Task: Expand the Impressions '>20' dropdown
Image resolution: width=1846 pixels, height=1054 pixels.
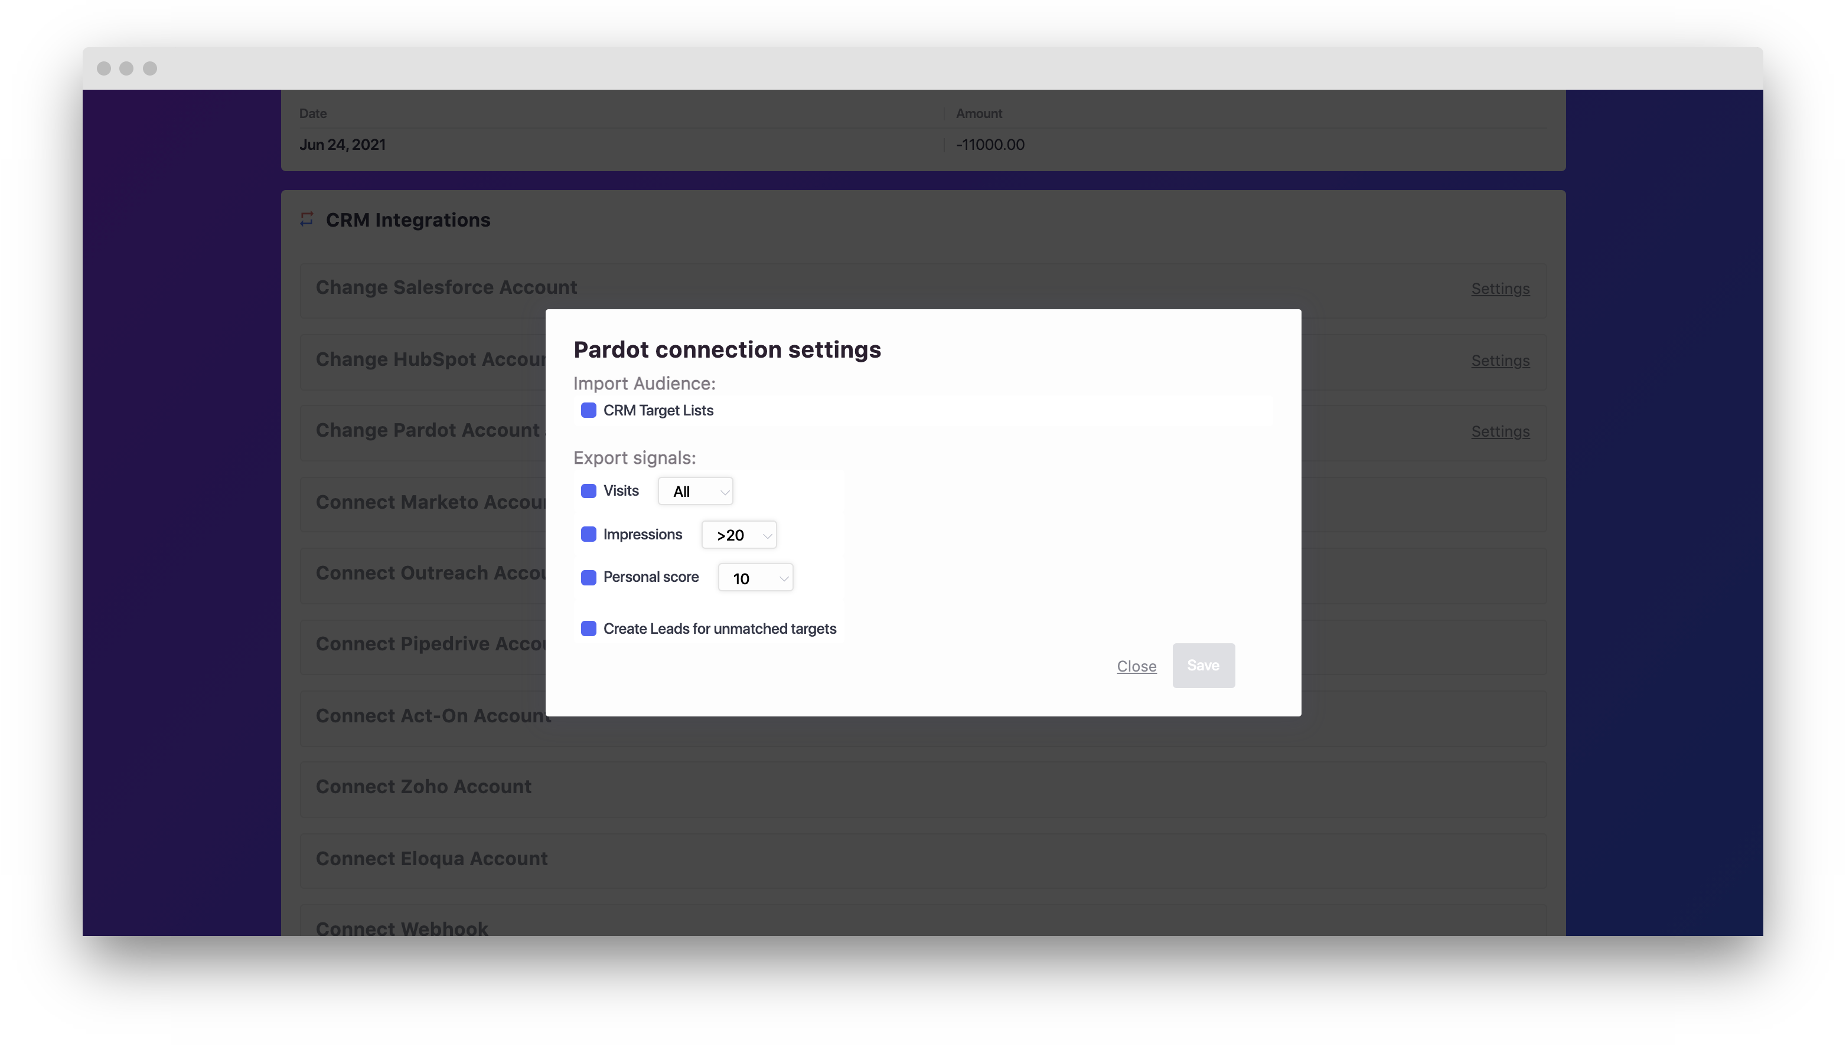Action: pyautogui.click(x=739, y=535)
